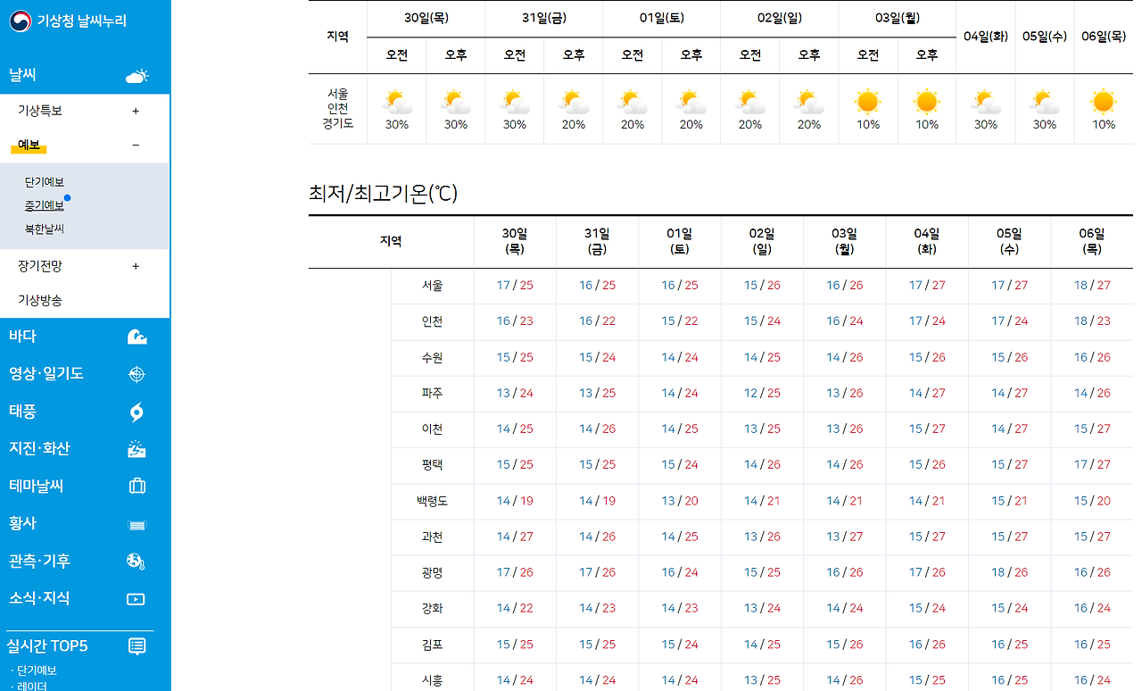Click the dust mask icon beside 황사
1142x691 pixels.
click(137, 524)
